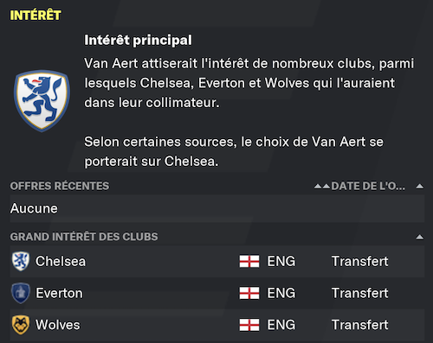Open the Chelsea club name link

pyautogui.click(x=61, y=261)
